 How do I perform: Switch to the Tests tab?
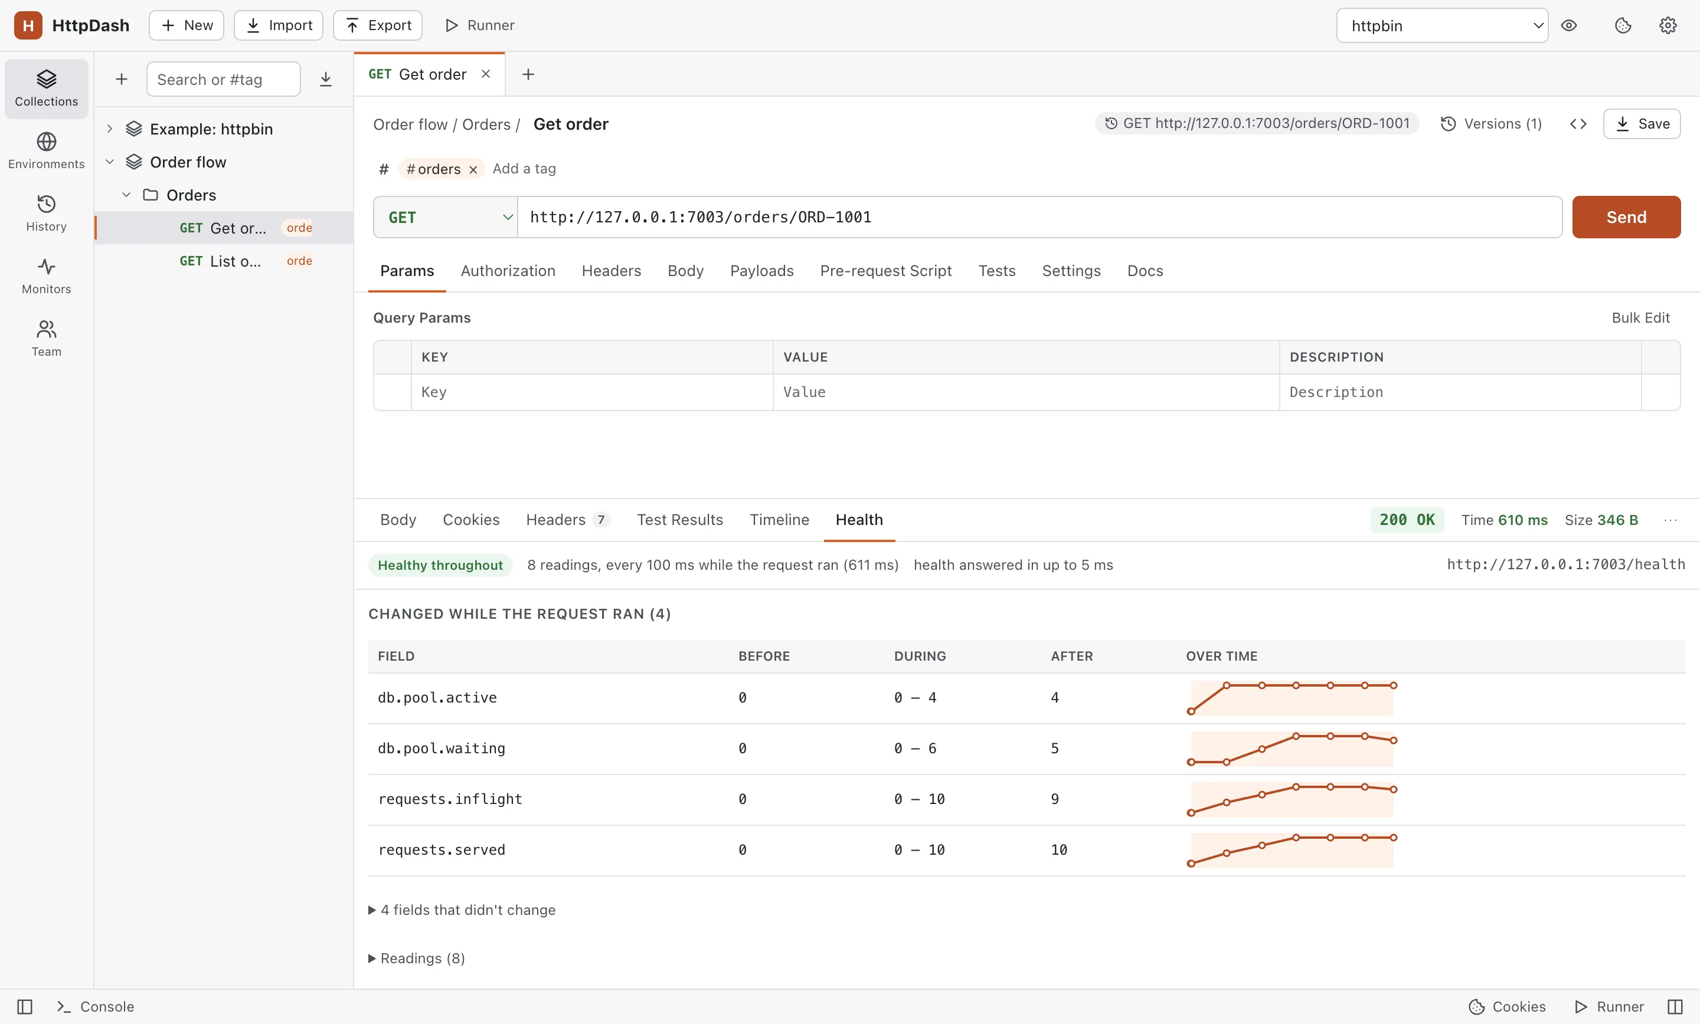tap(996, 271)
